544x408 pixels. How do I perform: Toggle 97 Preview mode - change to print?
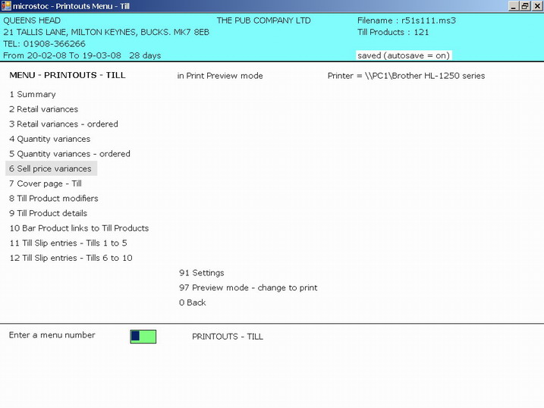(x=248, y=287)
